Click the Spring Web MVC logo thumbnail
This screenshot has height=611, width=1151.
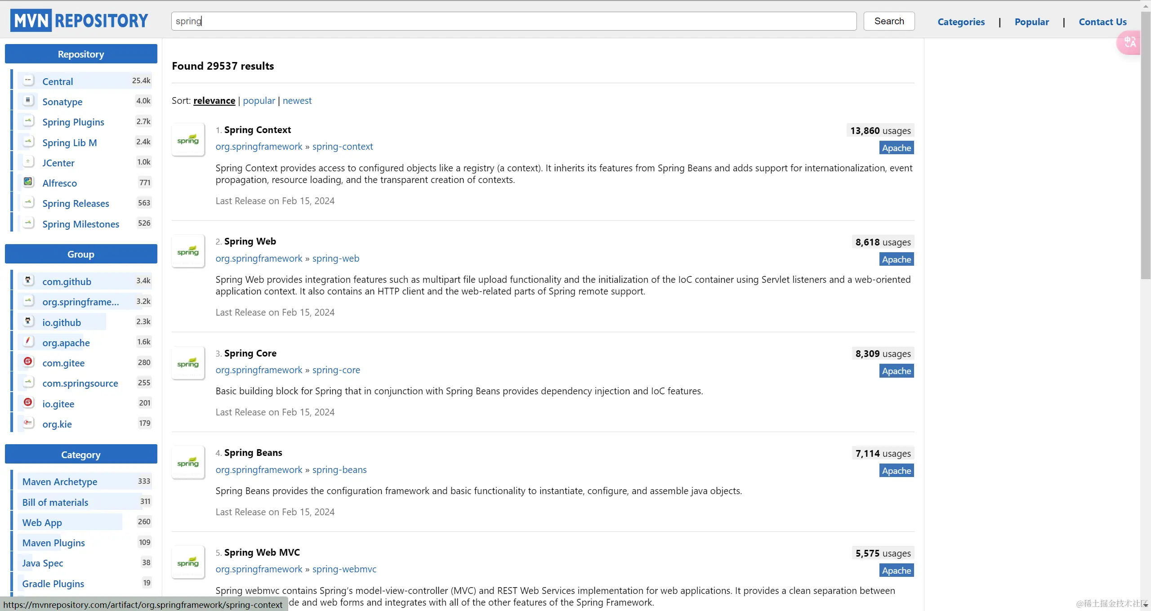[188, 562]
